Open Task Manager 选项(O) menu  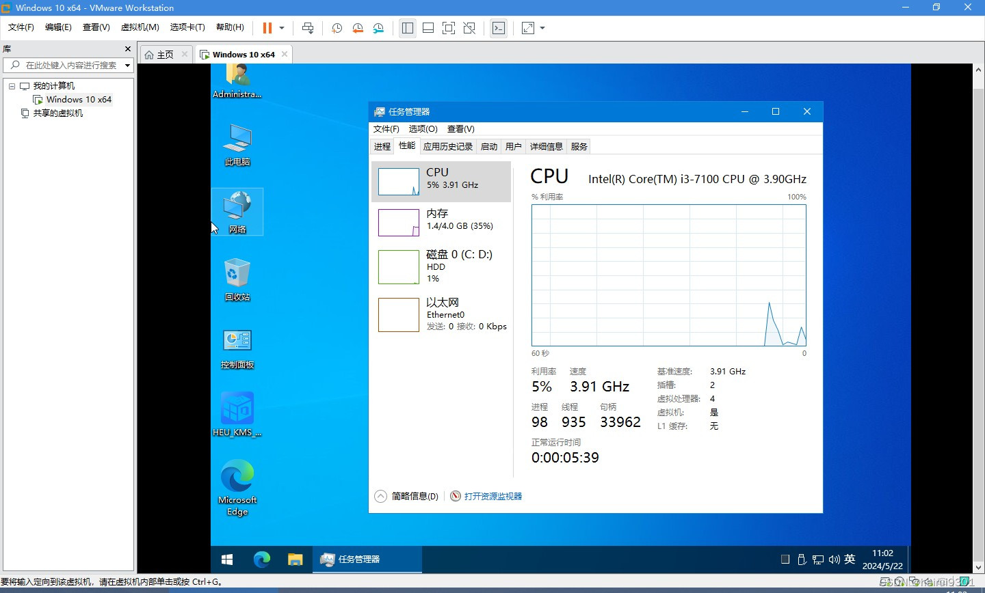[423, 129]
